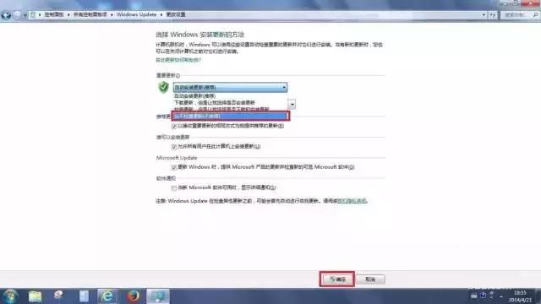
Task: Click the green shield status icon
Action: (163, 87)
